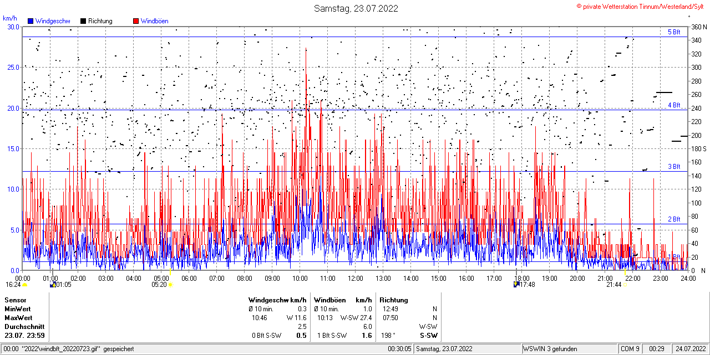Screen dimensions: 710x355
Task: Click the moon icon beside 17:48
Action: [517, 284]
